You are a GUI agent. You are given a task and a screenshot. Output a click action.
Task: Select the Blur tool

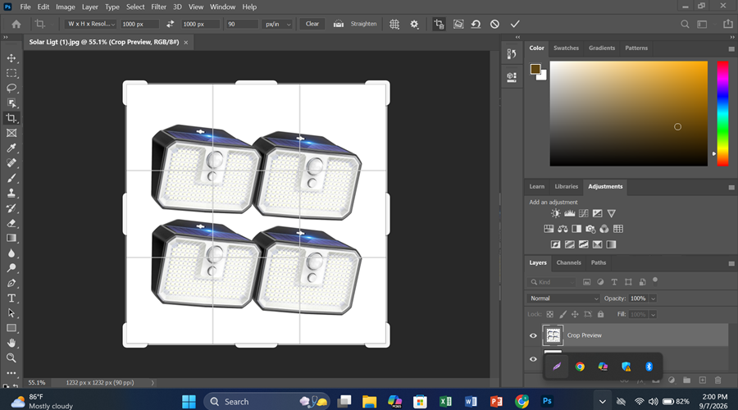(11, 253)
